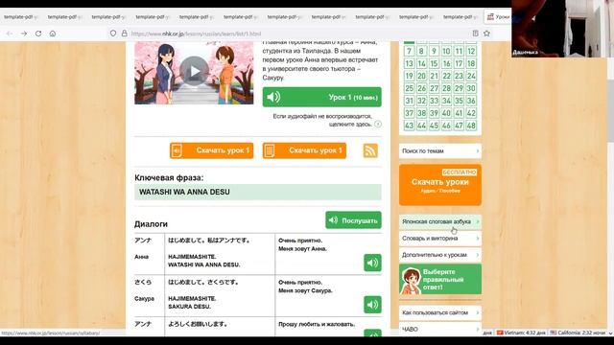Viewport: 614px width, 345px height.
Task: Select key phrase WATASHI WA ANNA DESU
Action: [184, 192]
